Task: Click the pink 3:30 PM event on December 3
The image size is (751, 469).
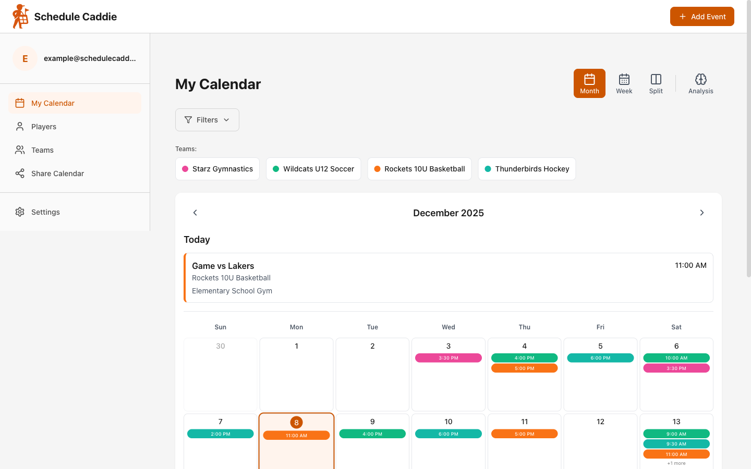Action: 449,358
